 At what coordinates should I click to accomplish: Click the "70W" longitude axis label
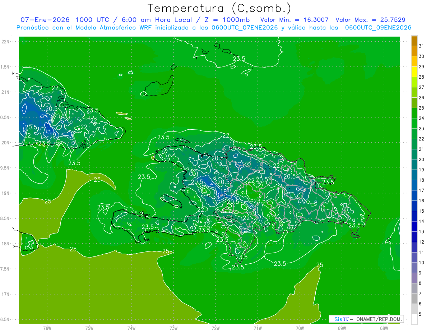point(300,328)
